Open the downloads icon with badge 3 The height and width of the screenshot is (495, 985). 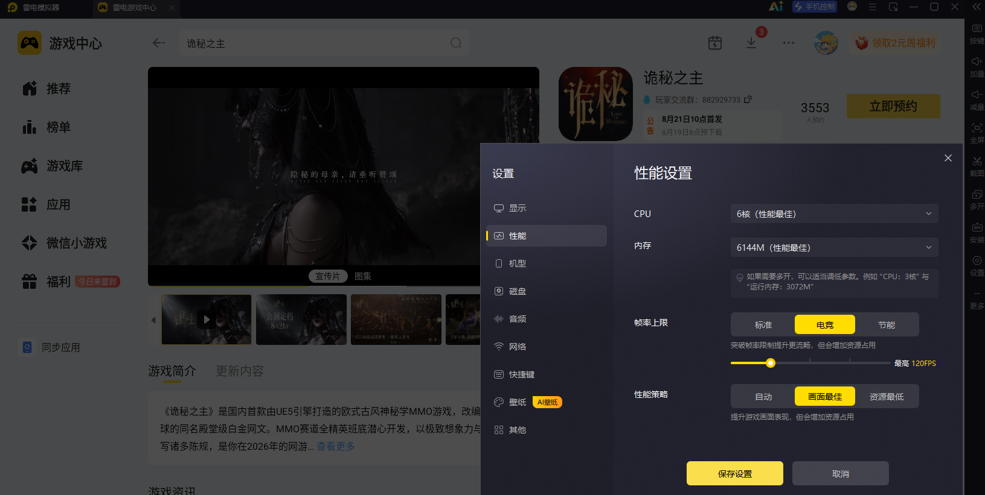pyautogui.click(x=751, y=43)
